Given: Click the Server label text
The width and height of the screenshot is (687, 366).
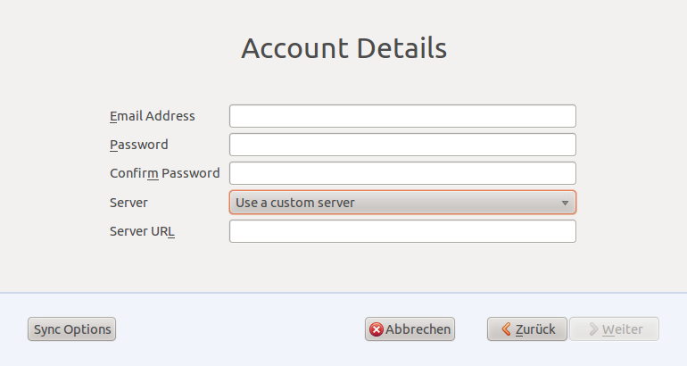Looking at the screenshot, I should (128, 203).
